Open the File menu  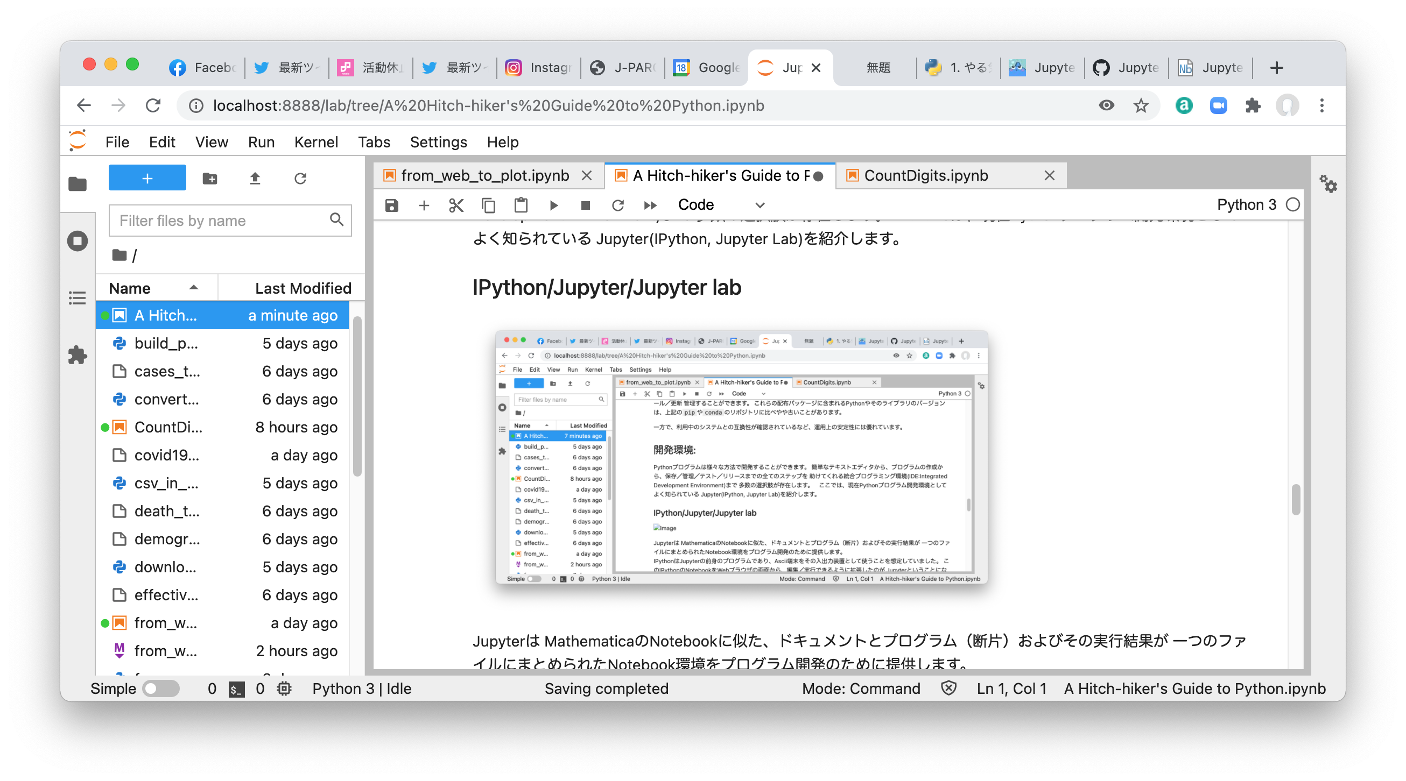pos(117,143)
